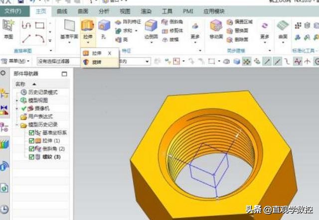Click the 替换面 replace face tool

pos(237,31)
